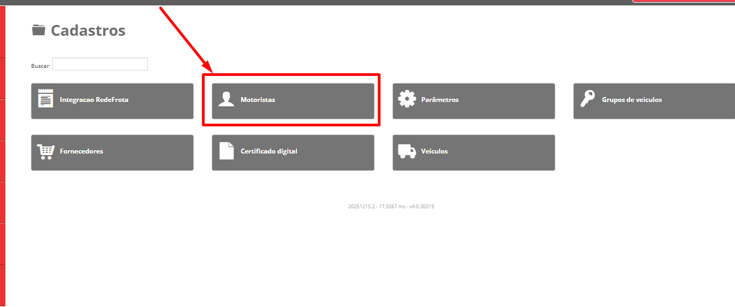Click the notepad icon for Integracao RedeFrota

[46, 99]
